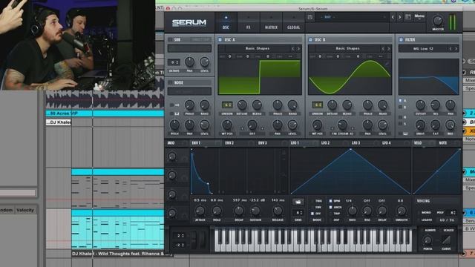Select next filter type arrow

(456, 49)
